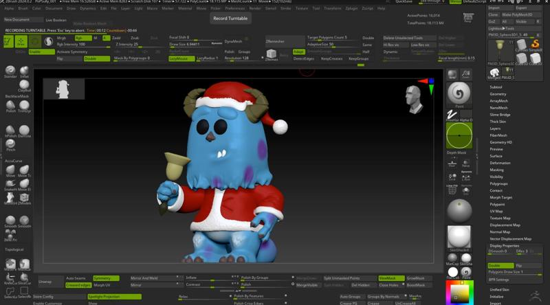This screenshot has width=550, height=305.
Task: Click the model silhouette thumbnail preview
Action: (63, 89)
